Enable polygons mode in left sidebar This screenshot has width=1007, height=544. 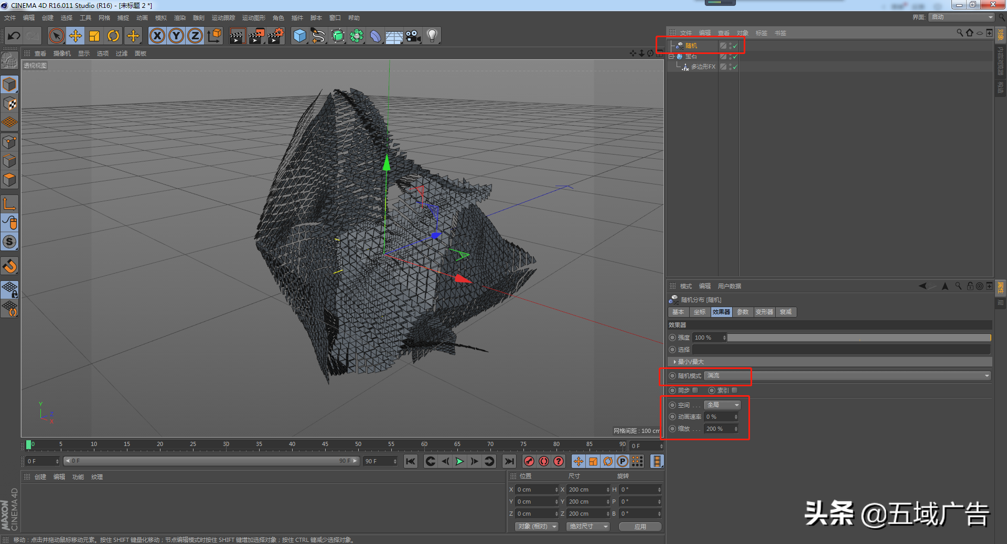(9, 180)
